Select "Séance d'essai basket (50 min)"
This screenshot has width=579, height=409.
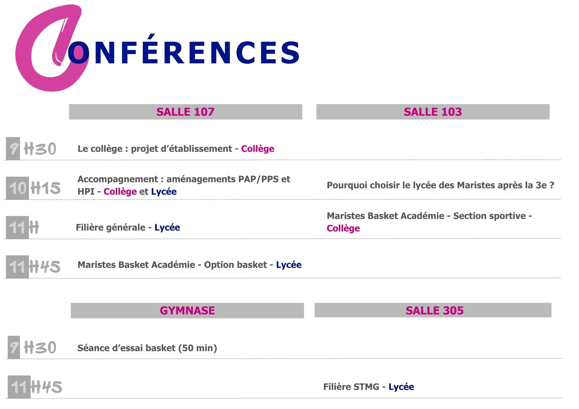pyautogui.click(x=147, y=348)
